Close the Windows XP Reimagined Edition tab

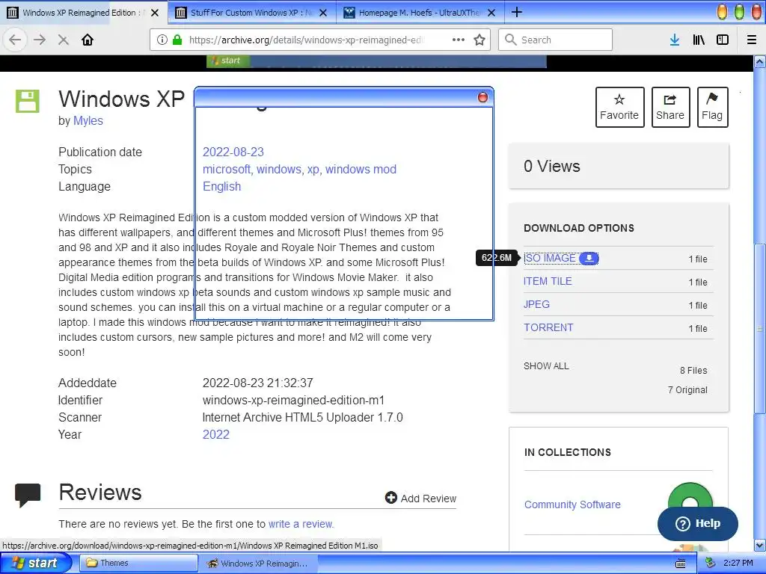click(x=155, y=13)
